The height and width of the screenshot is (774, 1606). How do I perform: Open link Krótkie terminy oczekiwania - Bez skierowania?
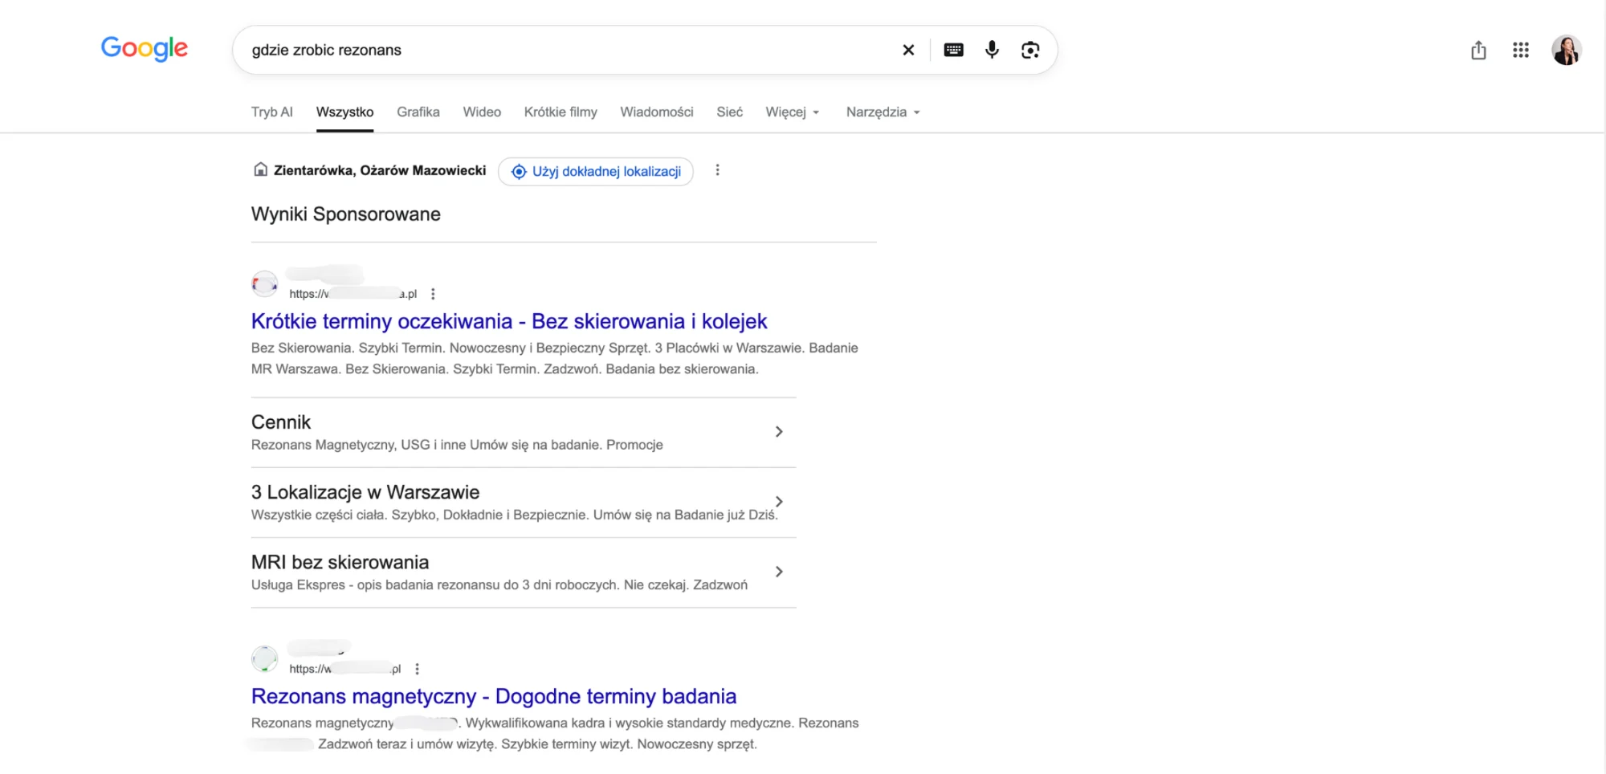tap(509, 321)
